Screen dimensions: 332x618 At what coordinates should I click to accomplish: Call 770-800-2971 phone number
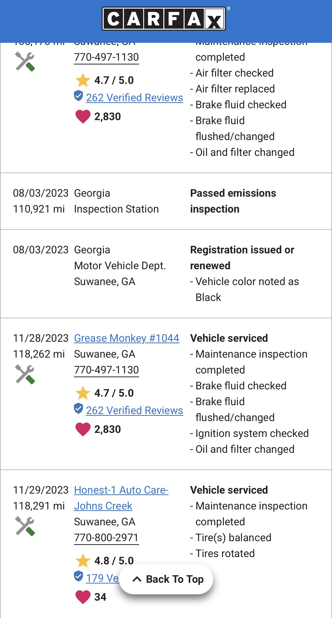pos(106,538)
